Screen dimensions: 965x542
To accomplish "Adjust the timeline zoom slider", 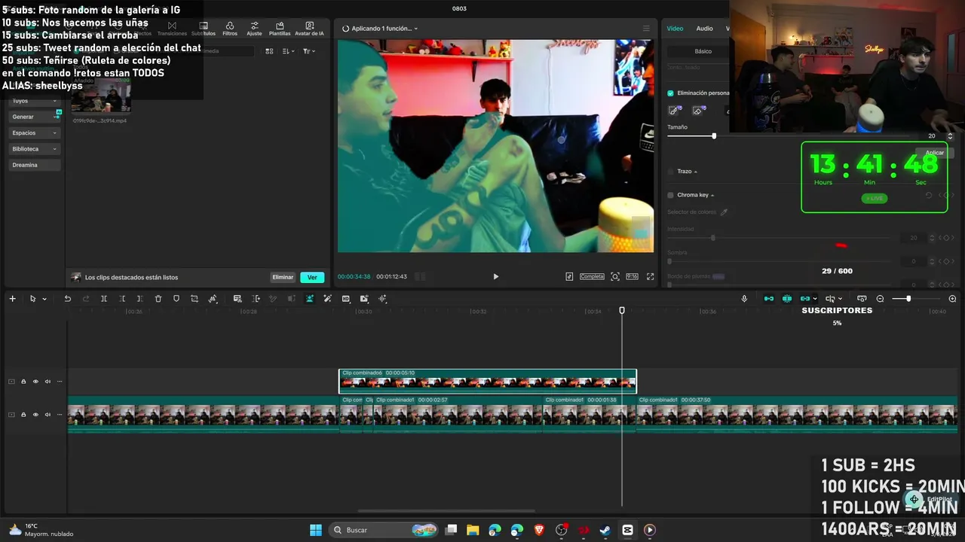I will (908, 299).
